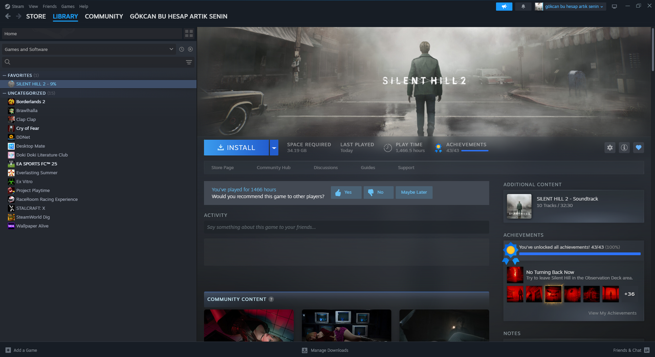Click the Home library button

(x=92, y=34)
